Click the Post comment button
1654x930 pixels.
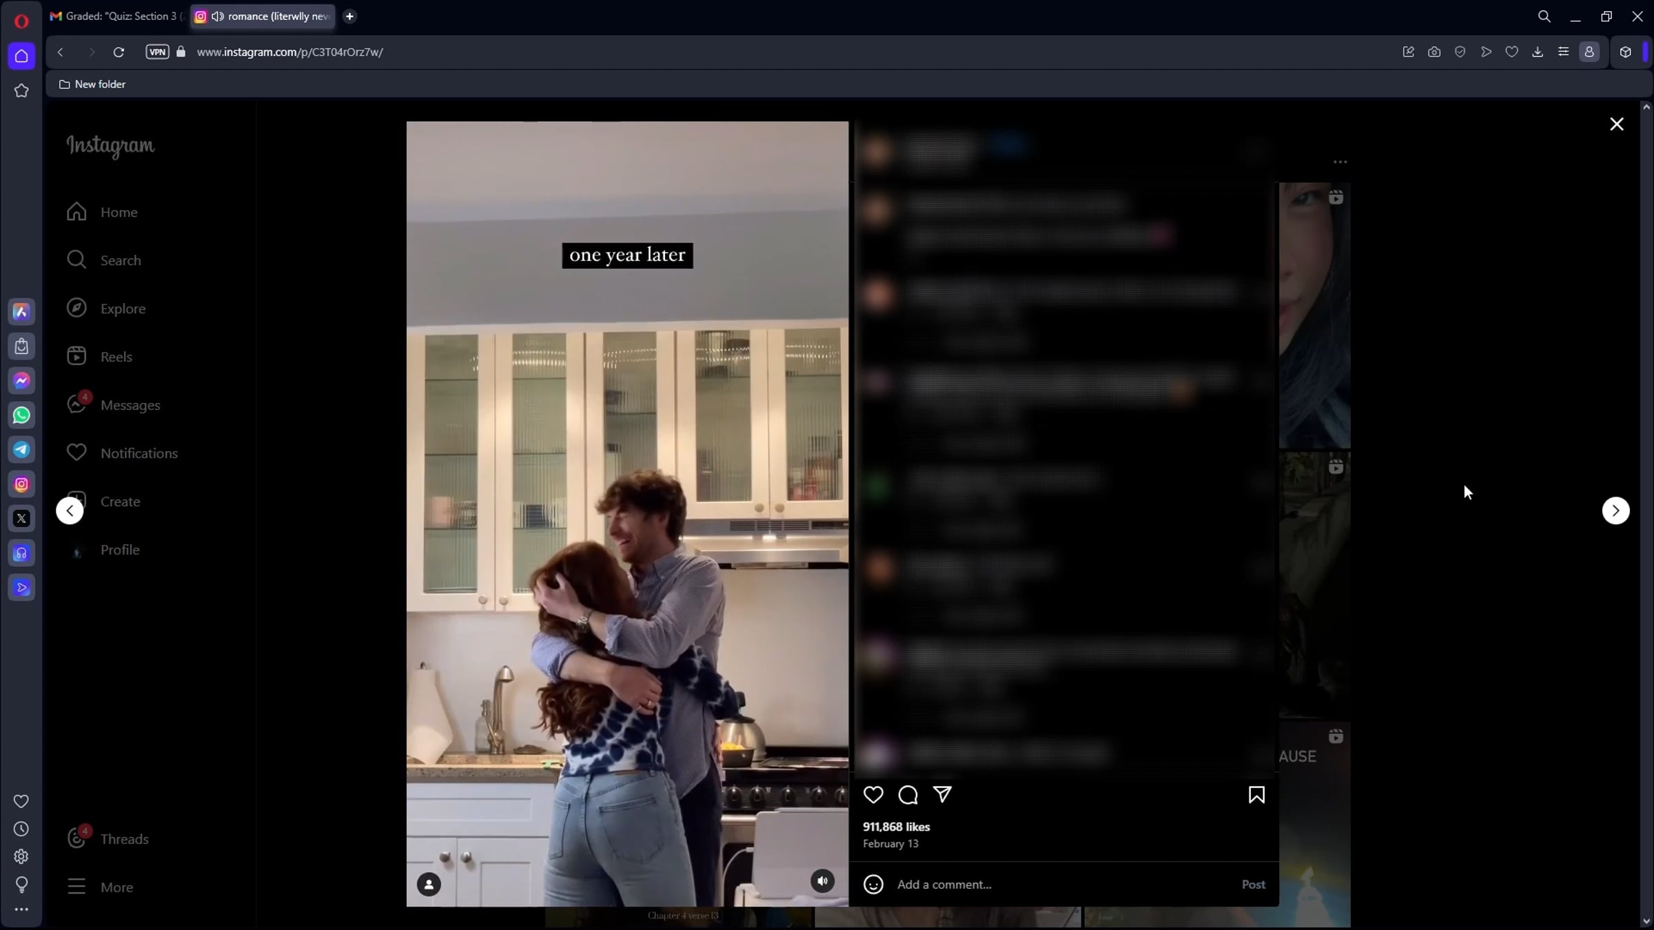pyautogui.click(x=1253, y=885)
